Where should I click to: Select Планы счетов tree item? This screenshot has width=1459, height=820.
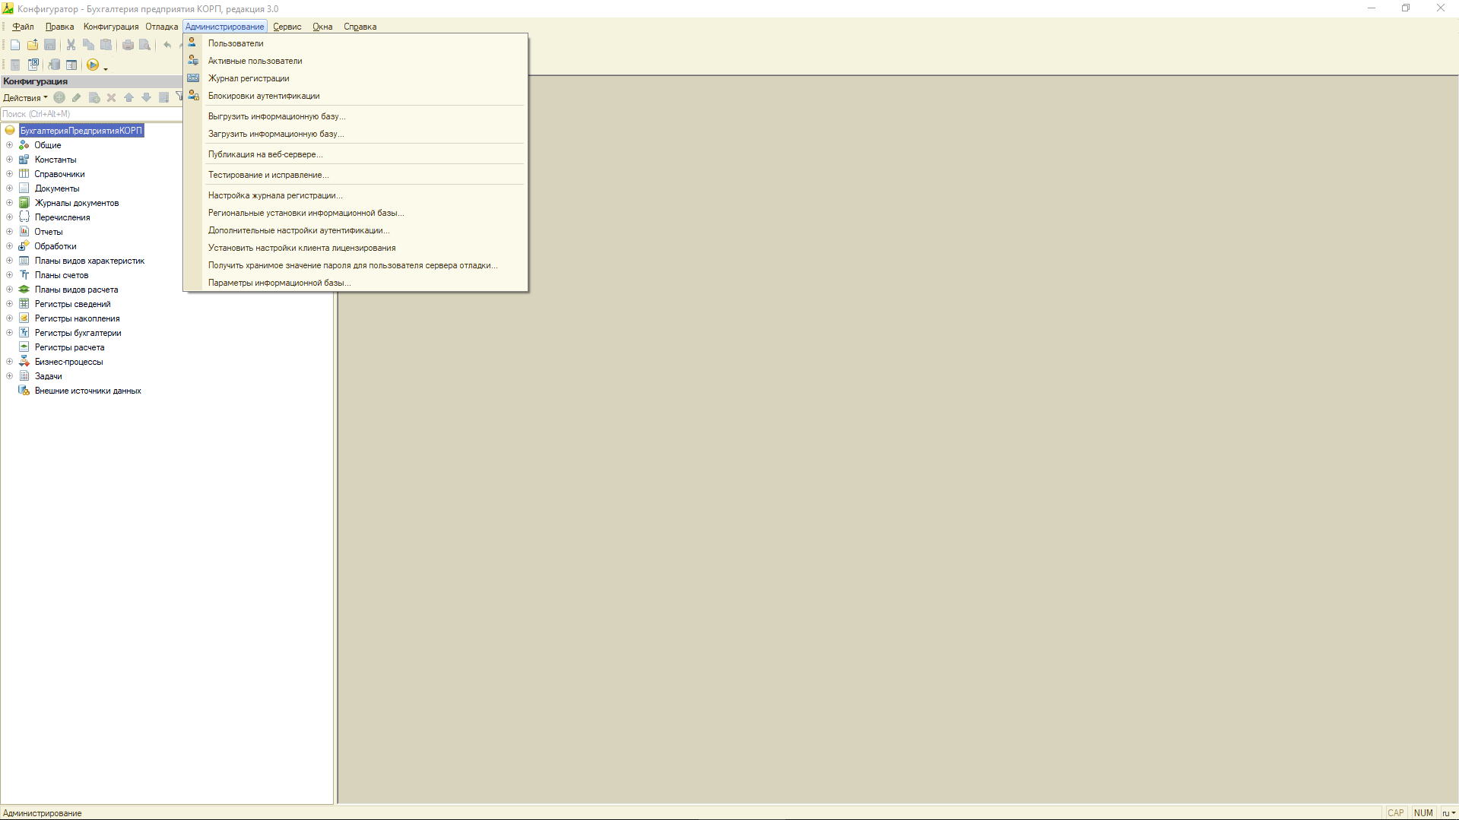(x=62, y=275)
